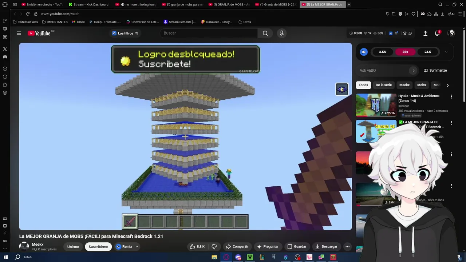Screen dimensions: 466x262
Task: Open Opera sidebar settings gear
Action: click(5, 93)
